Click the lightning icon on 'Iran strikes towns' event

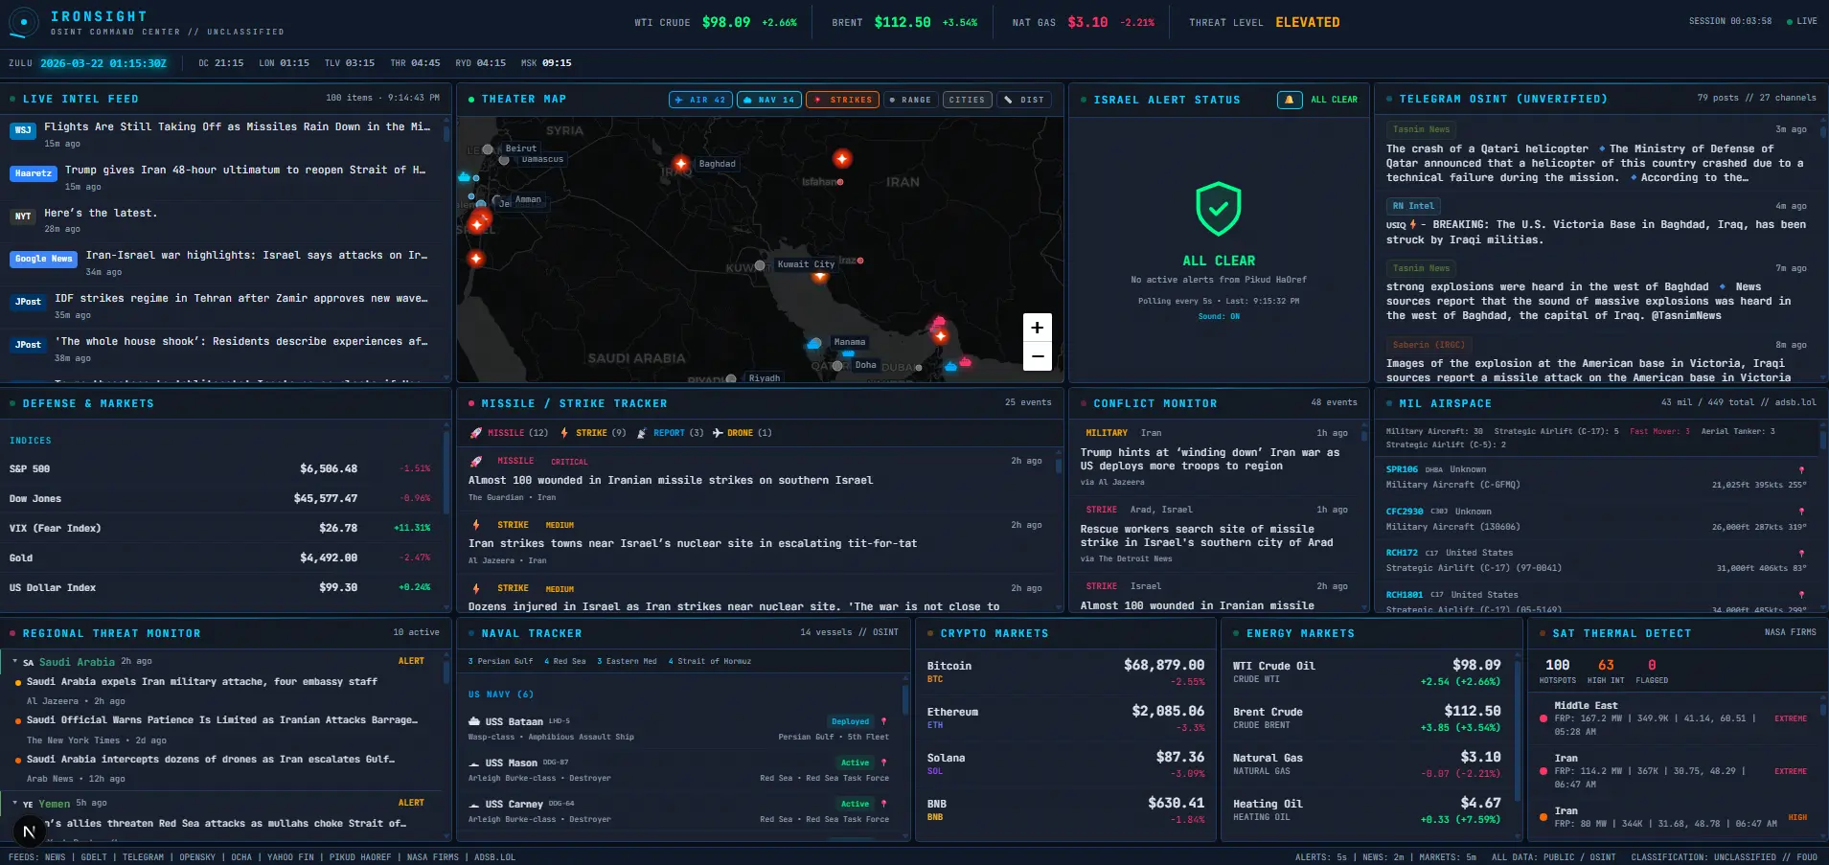point(476,525)
